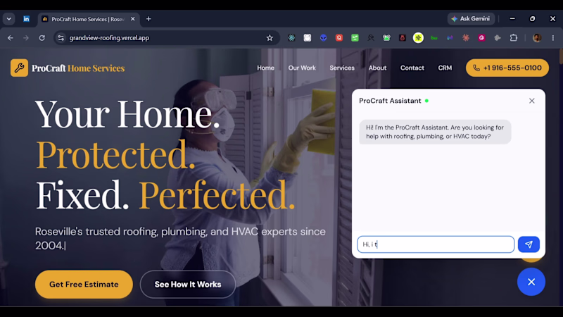Viewport: 563px width, 317px height.
Task: Focus the chat message input field
Action: click(436, 244)
